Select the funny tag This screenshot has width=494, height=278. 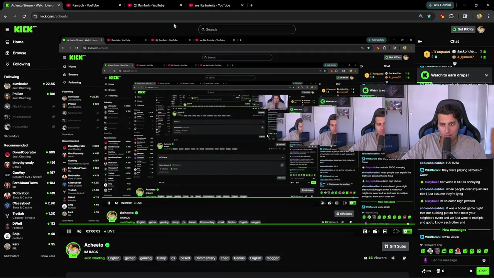pos(161,258)
